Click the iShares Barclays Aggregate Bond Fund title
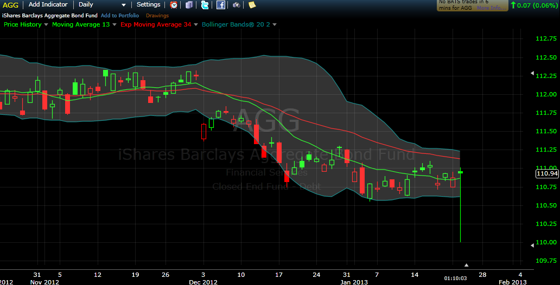The width and height of the screenshot is (560, 285). click(50, 16)
